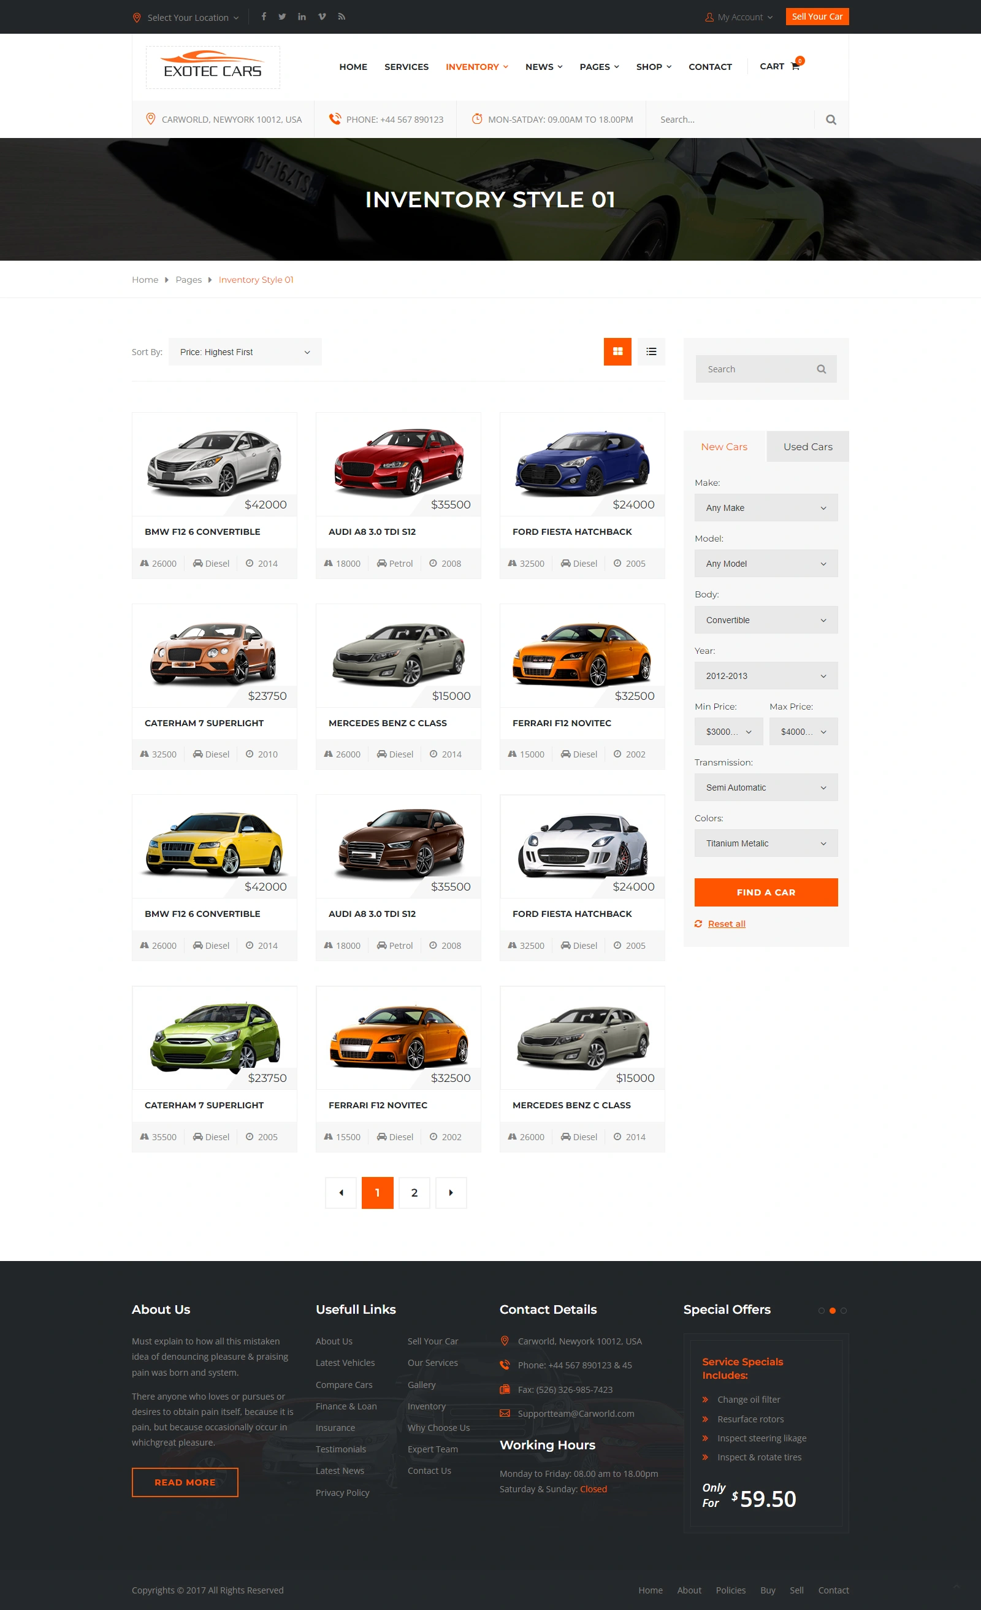This screenshot has height=1610, width=981.
Task: Click the Vimeo icon in header
Action: pyautogui.click(x=321, y=17)
